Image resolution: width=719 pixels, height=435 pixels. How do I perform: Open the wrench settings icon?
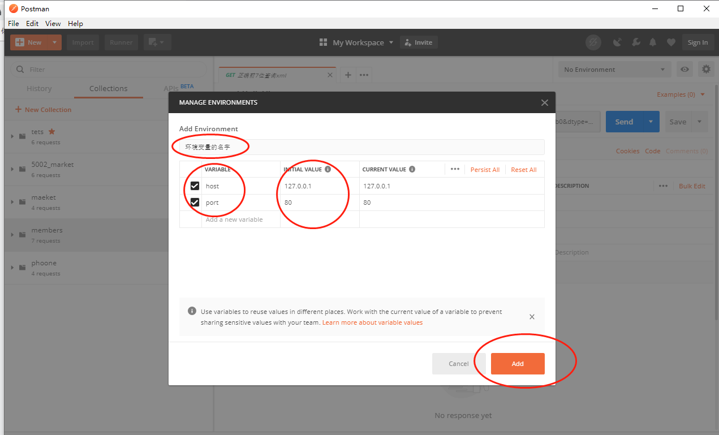click(636, 42)
